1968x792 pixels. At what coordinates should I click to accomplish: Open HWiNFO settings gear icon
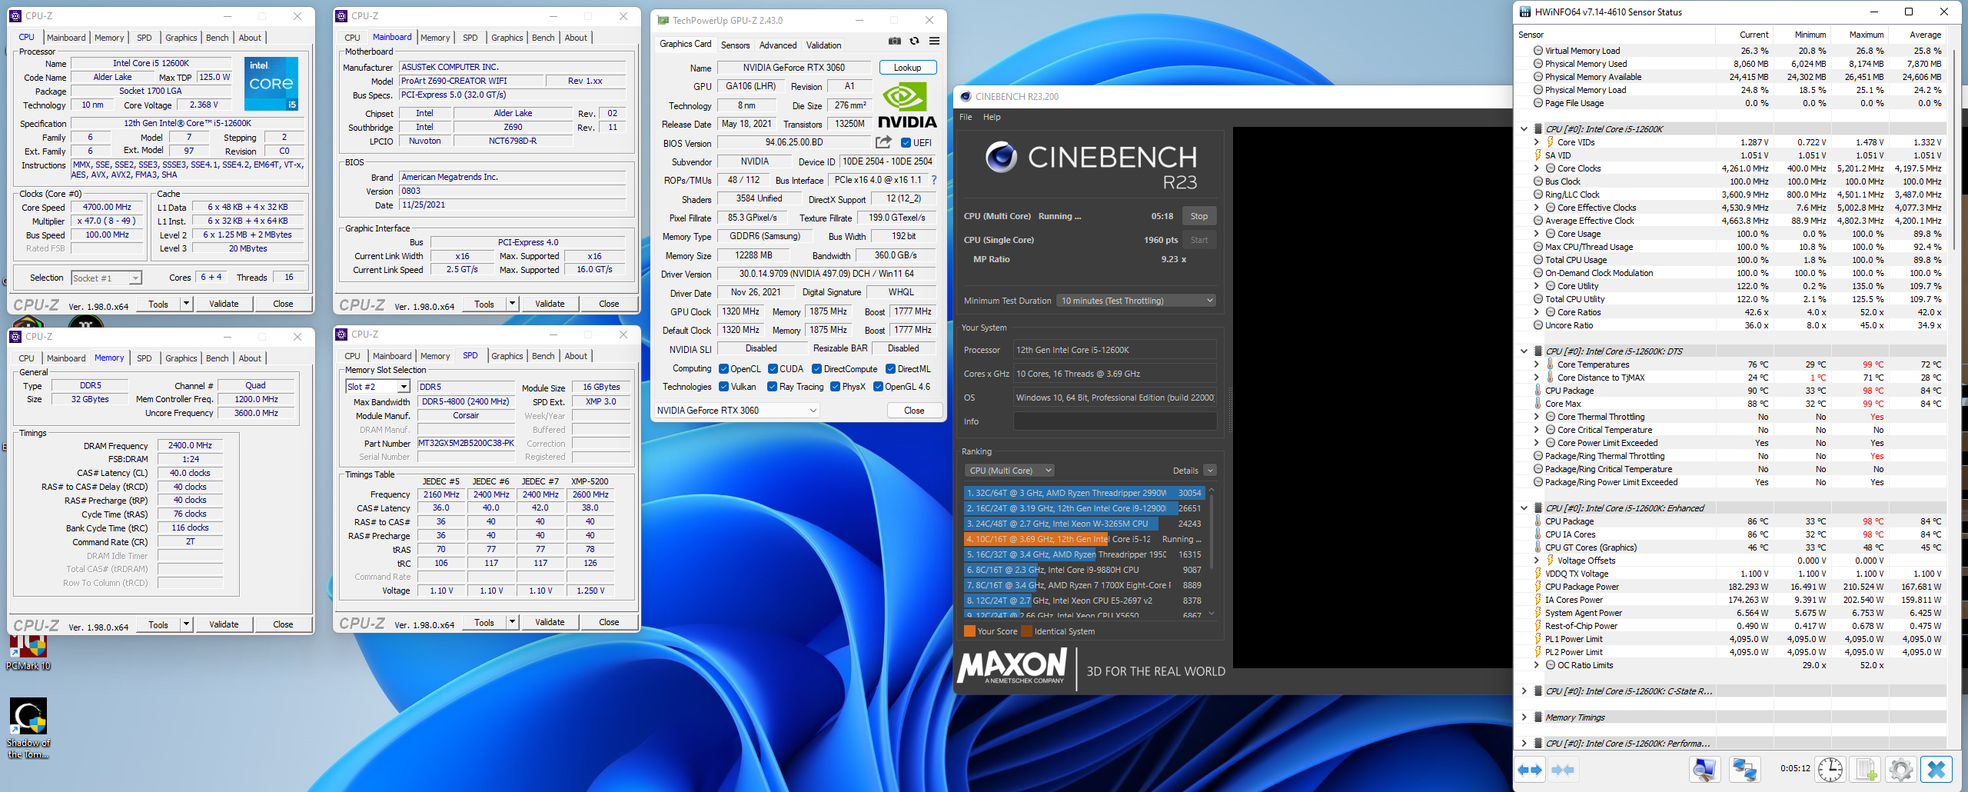click(x=1900, y=769)
